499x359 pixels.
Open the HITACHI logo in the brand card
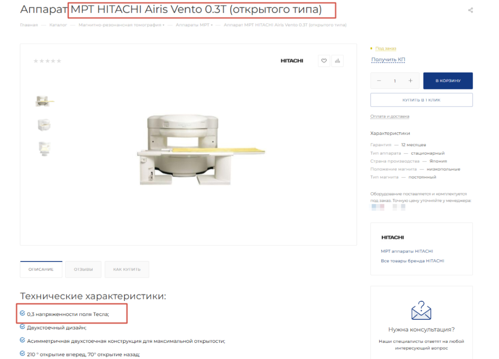(x=392, y=237)
